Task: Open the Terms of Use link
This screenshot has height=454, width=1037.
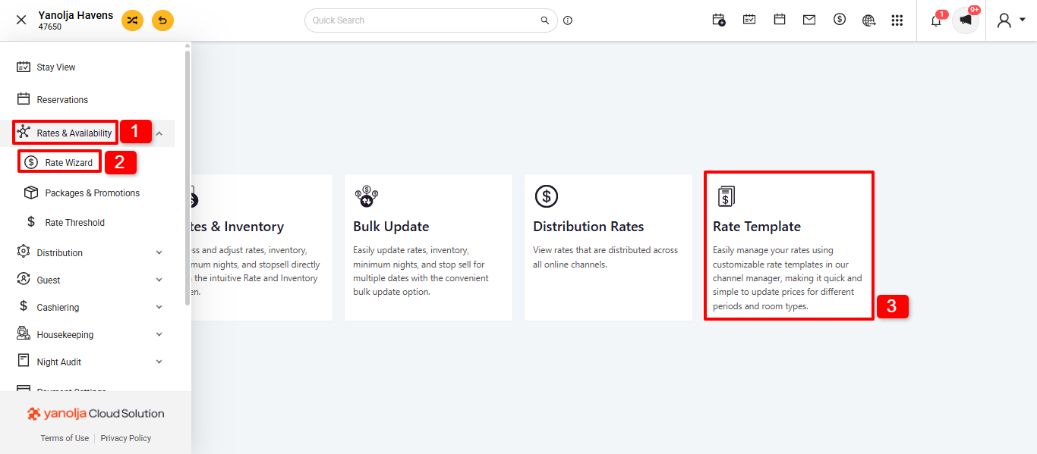Action: point(65,438)
